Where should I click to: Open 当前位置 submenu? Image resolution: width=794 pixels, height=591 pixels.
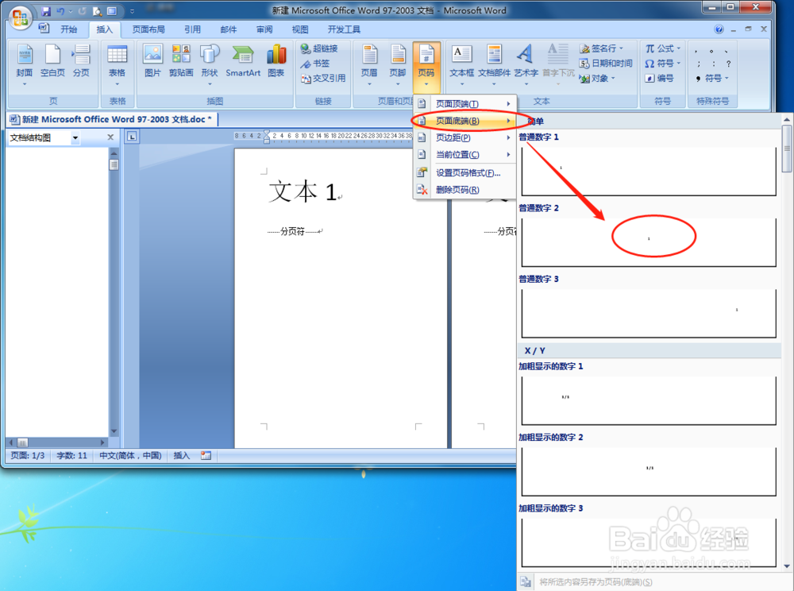(464, 154)
